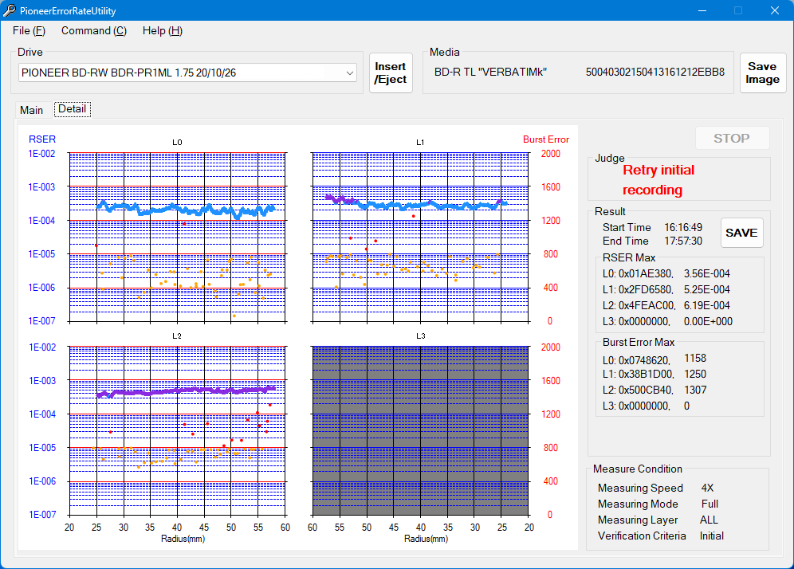Select the Detail tab

click(x=72, y=109)
